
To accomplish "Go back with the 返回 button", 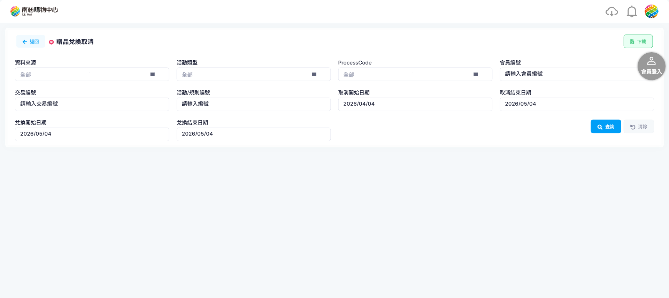I will (x=31, y=41).
